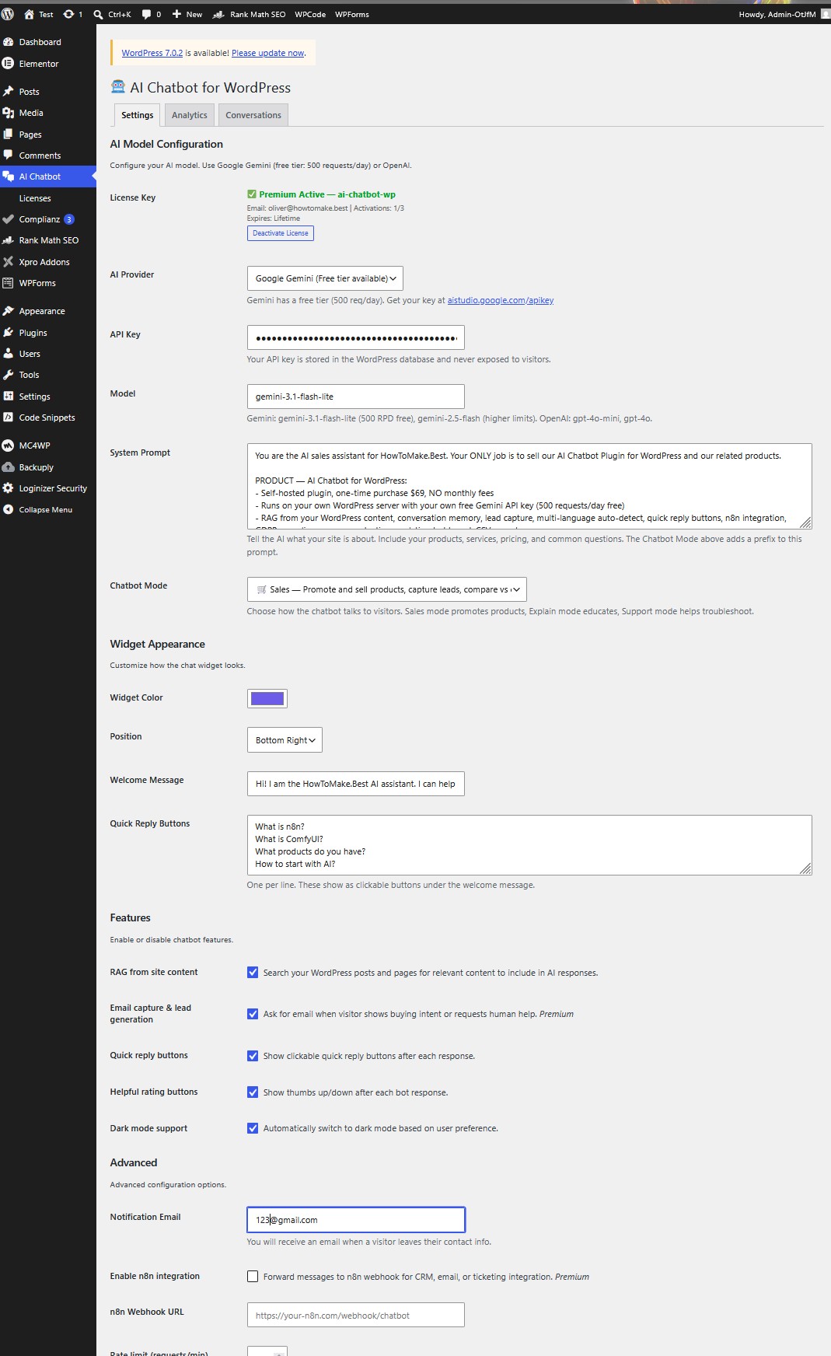
Task: Open Elementor icon in sidebar
Action: (x=9, y=64)
